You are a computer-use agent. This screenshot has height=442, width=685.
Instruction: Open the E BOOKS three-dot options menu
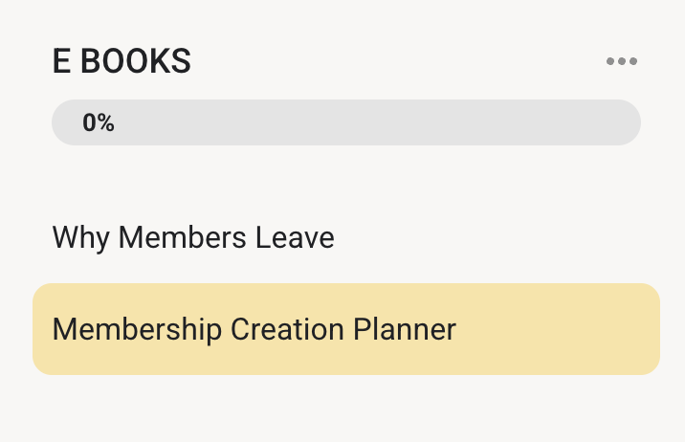coord(621,62)
